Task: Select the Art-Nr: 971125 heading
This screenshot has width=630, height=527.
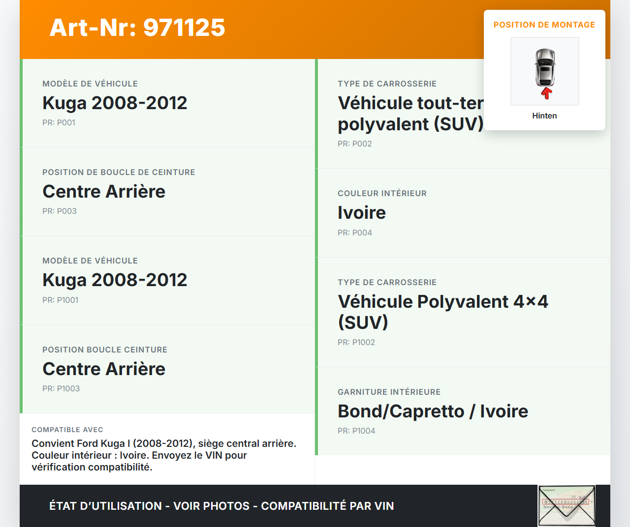Action: coord(137,28)
